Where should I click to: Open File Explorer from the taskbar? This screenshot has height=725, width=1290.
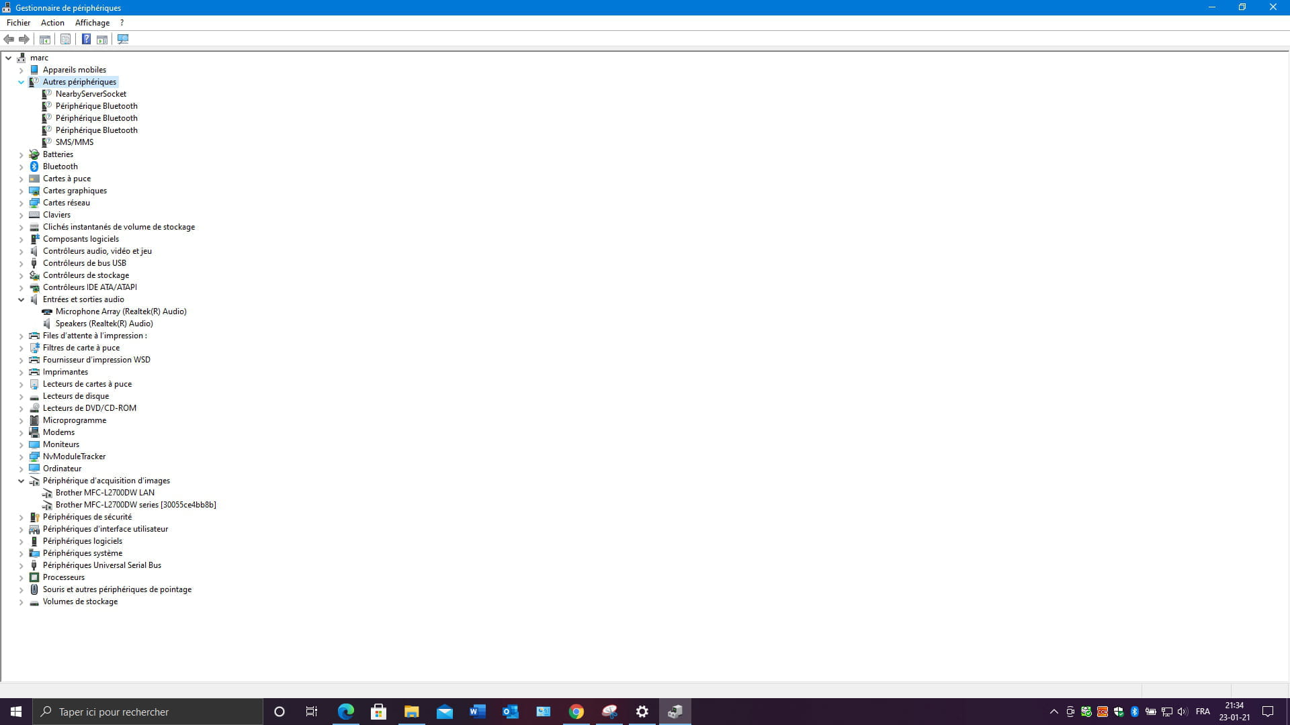click(x=411, y=712)
